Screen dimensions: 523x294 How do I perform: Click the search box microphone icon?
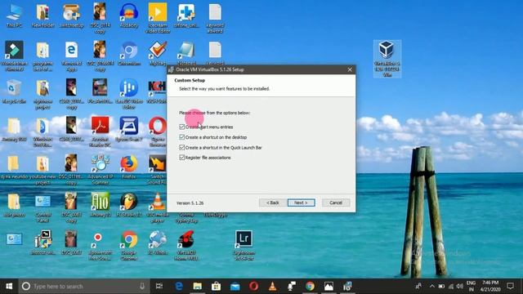tap(142, 286)
